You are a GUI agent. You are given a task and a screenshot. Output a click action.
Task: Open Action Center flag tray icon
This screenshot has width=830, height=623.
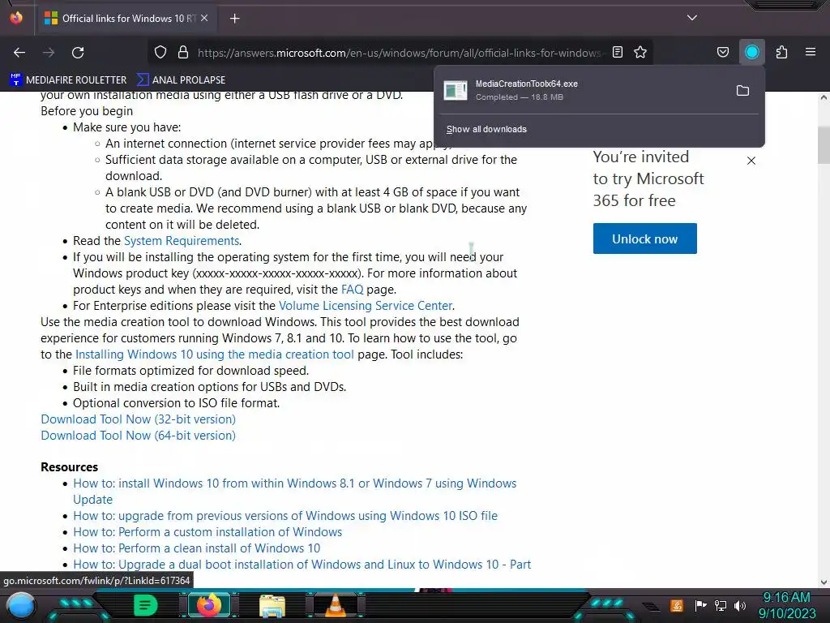(x=700, y=605)
